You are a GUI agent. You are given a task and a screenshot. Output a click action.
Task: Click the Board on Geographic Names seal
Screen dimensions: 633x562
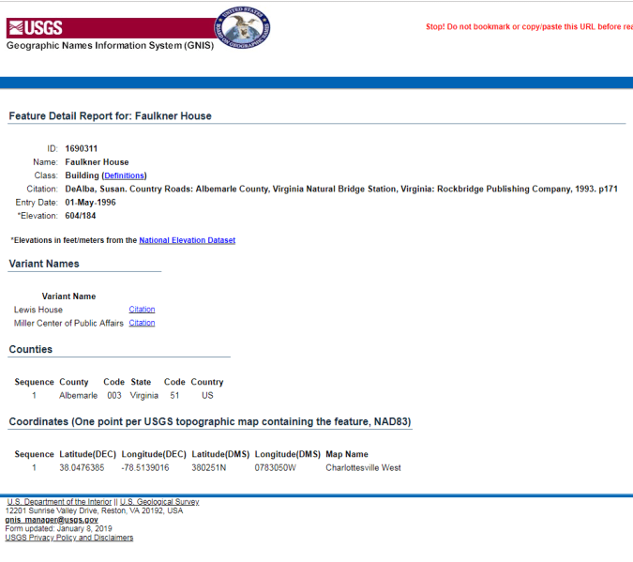[x=244, y=29]
